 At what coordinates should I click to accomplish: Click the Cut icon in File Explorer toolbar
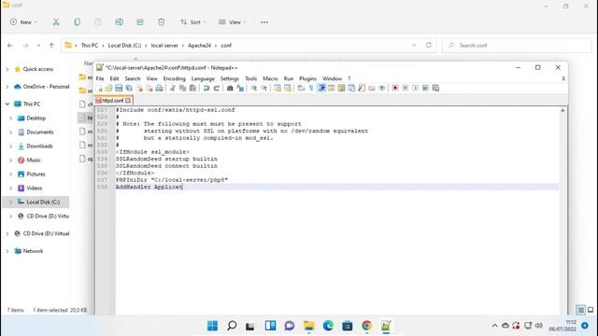pyautogui.click(x=56, y=22)
